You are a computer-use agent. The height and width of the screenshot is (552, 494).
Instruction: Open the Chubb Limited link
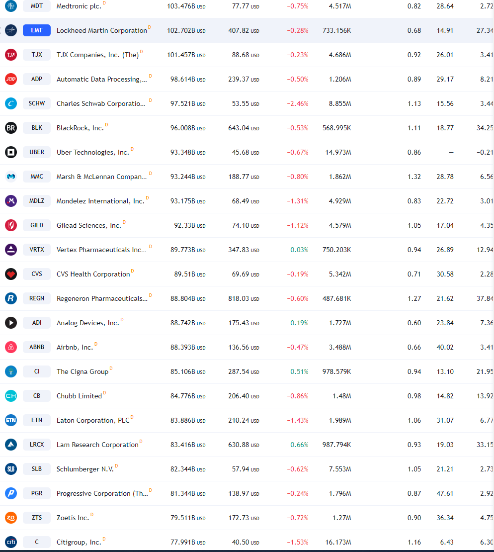pyautogui.click(x=79, y=396)
